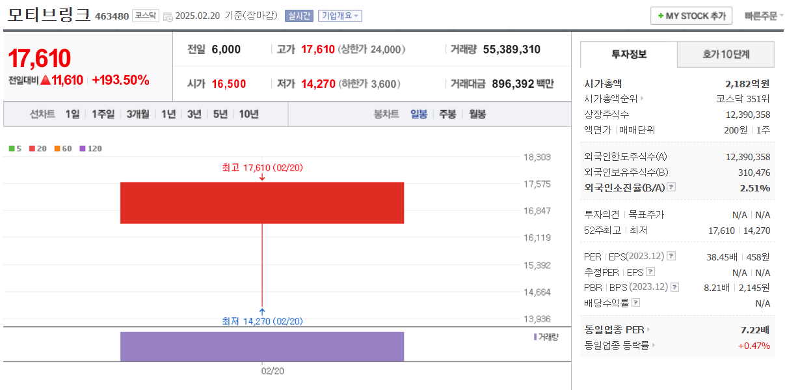
Task: Switch to the 호가10단계 tab
Action: point(726,55)
